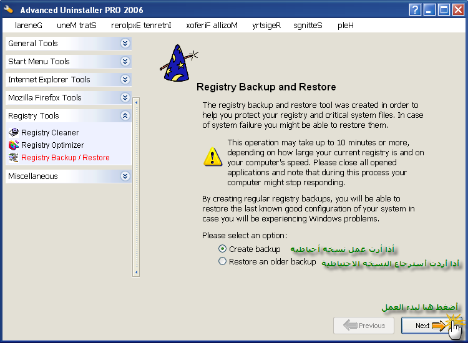
Task: Maximize the Advanced Uninstaller PRO window
Action: 444,10
